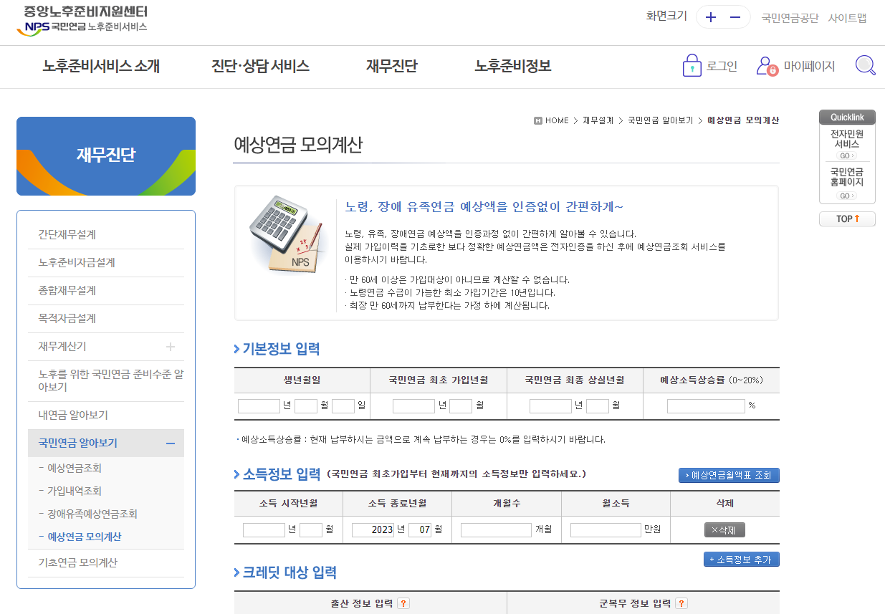Screen dimensions: 885x614
Task: Open the search magnifier icon
Action: point(865,64)
